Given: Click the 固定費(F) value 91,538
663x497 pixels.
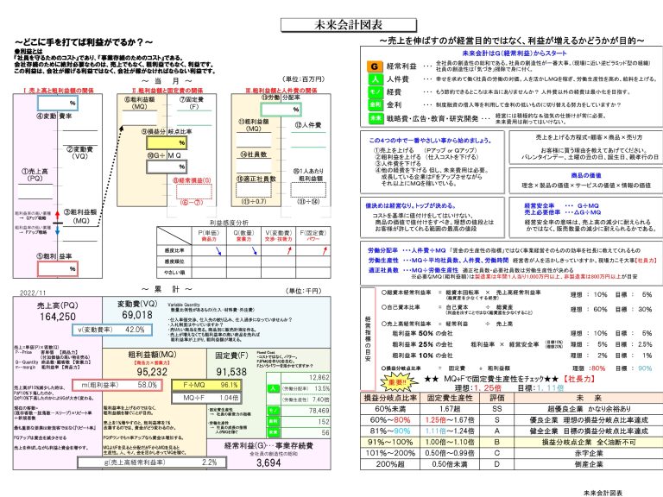Looking at the screenshot, I should coord(231,372).
